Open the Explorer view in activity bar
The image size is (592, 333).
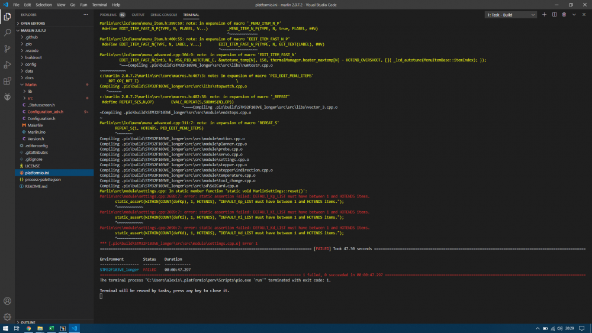(x=7, y=17)
